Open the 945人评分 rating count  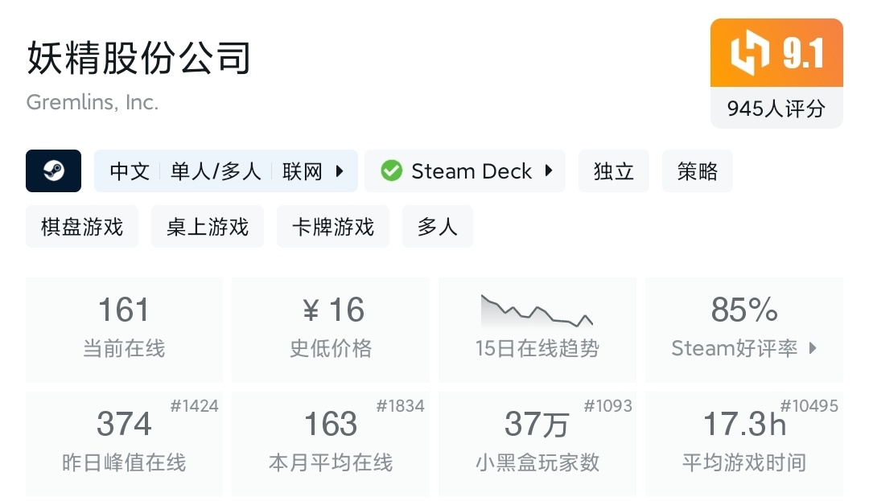tap(776, 109)
